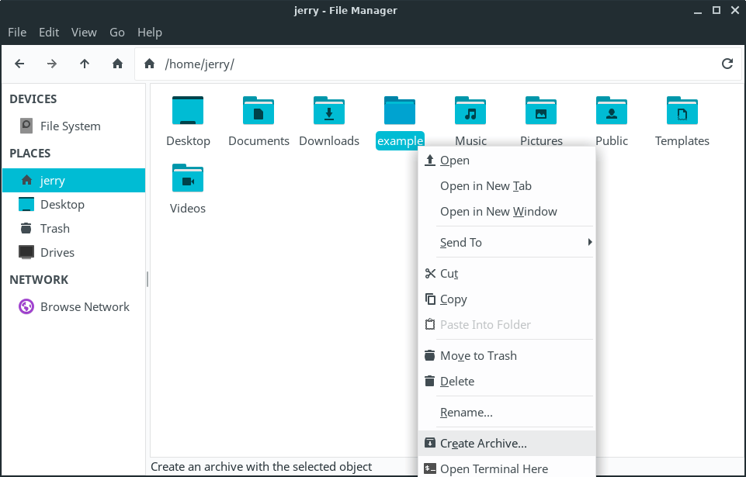Choose Create Archive from context menu
The image size is (746, 477).
pos(483,444)
